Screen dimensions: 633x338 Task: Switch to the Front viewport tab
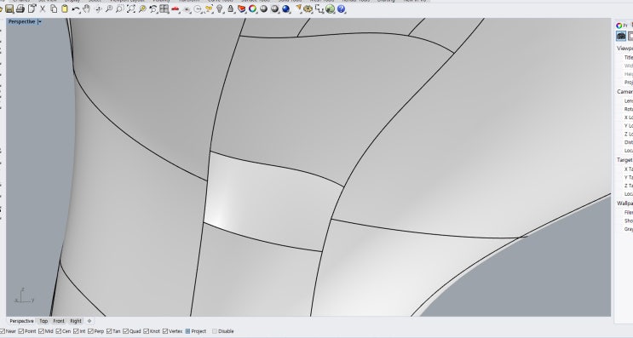coord(59,321)
